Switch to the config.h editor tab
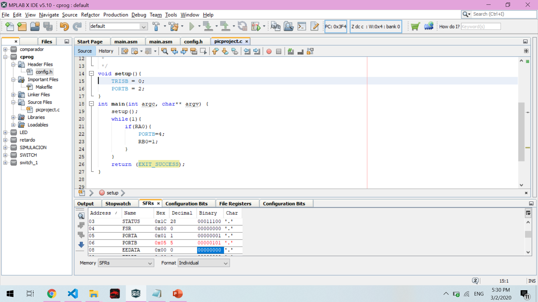The width and height of the screenshot is (538, 302). coord(193,41)
